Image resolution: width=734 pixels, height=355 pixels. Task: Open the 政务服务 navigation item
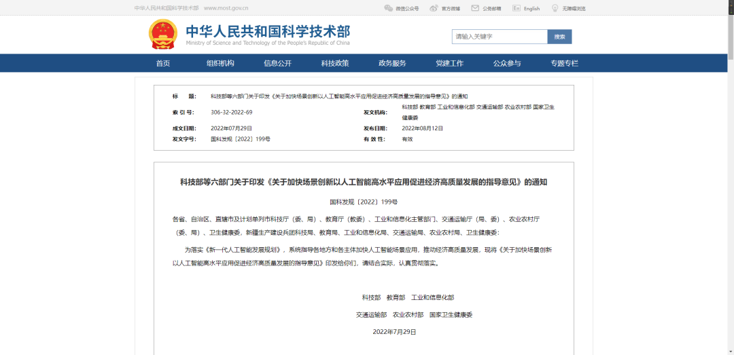tap(392, 64)
